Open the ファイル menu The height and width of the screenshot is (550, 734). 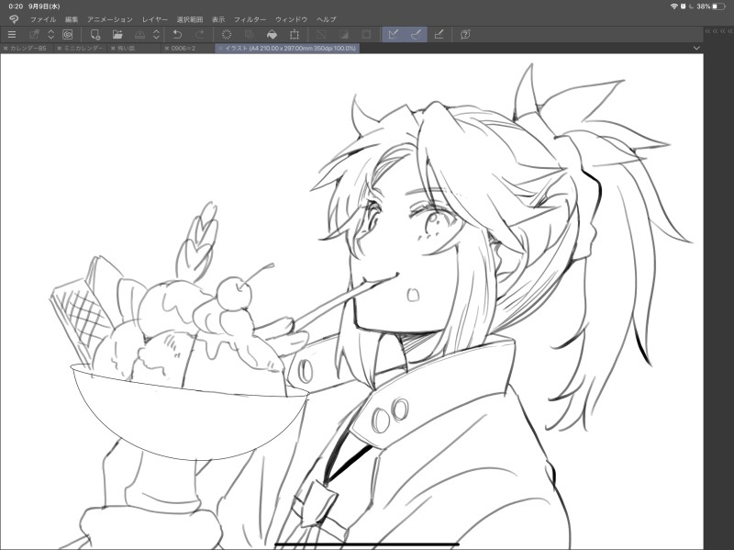(x=42, y=19)
